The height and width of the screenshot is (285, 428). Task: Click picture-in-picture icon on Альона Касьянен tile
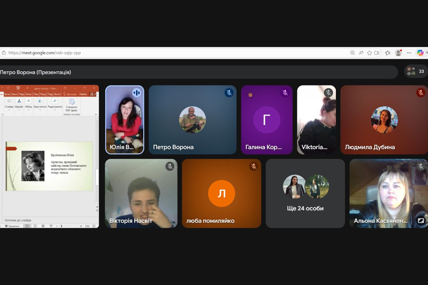click(x=421, y=220)
